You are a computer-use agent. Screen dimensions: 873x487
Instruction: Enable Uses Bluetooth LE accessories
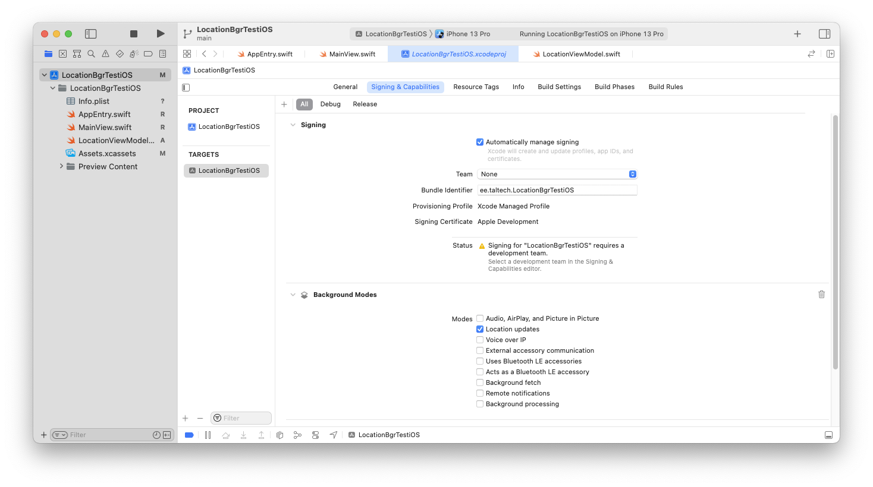coord(480,361)
